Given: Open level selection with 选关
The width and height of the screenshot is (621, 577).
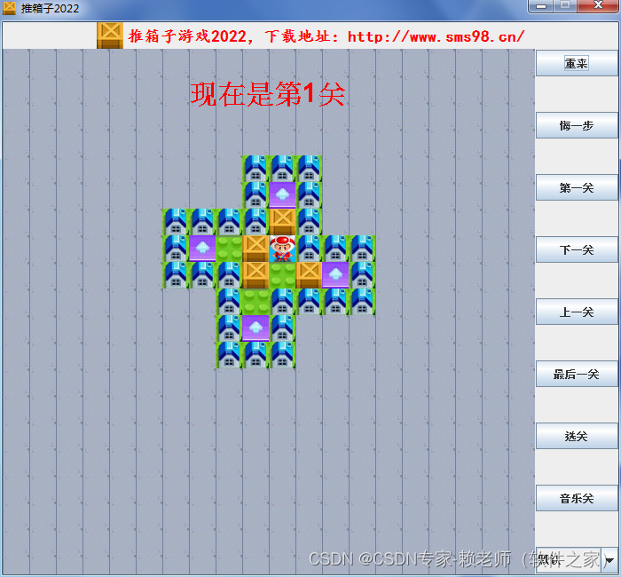Looking at the screenshot, I should [x=577, y=436].
